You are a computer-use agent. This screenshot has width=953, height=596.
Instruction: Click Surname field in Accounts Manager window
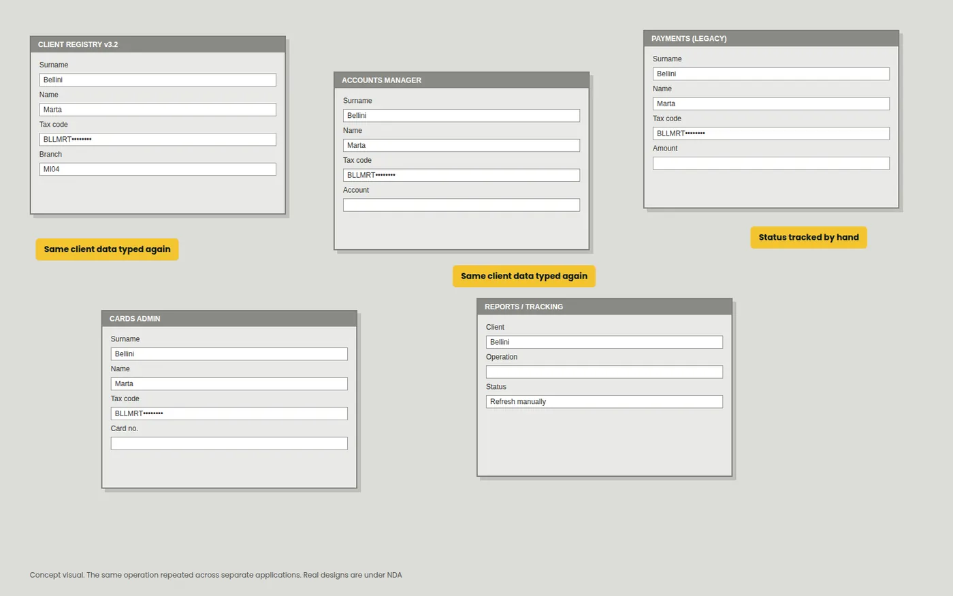point(462,116)
